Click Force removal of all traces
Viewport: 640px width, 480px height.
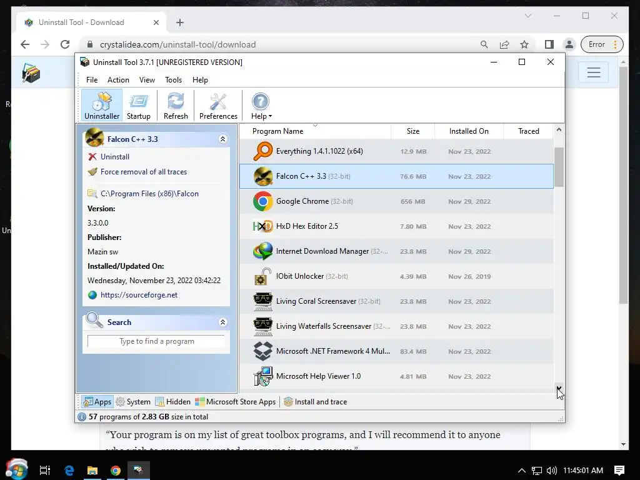(x=144, y=172)
